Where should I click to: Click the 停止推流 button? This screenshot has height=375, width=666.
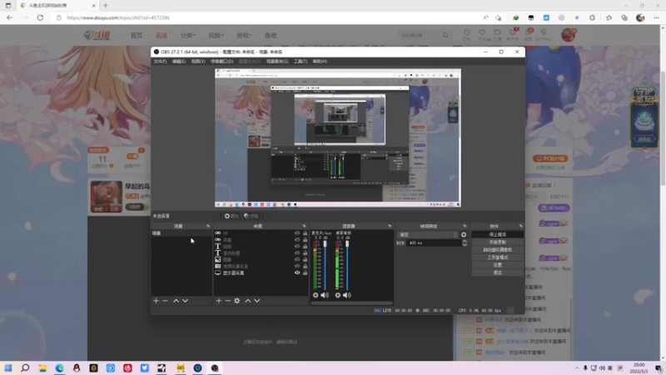(x=497, y=235)
